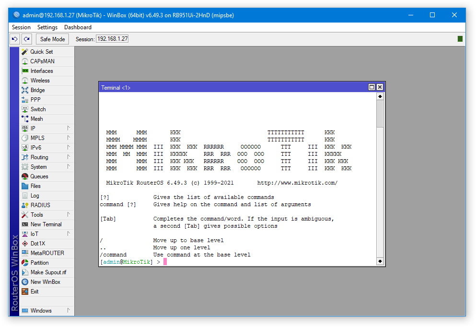Click the green status indicator in the toolbar
476x327 pixels.
[x=460, y=39]
